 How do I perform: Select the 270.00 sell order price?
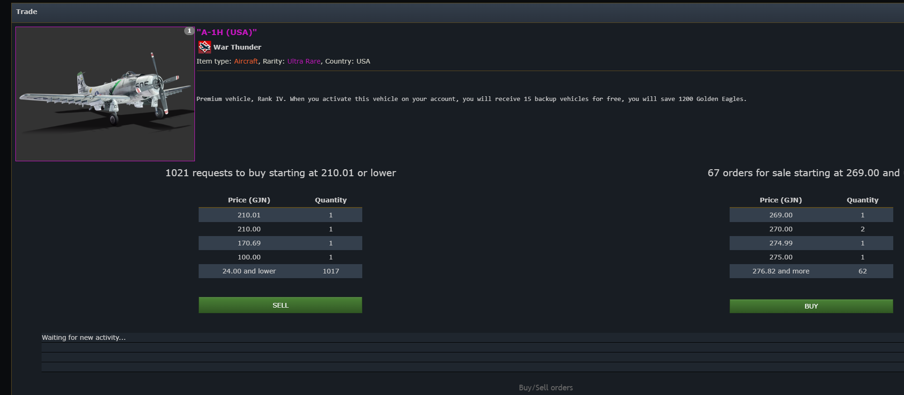click(x=781, y=229)
